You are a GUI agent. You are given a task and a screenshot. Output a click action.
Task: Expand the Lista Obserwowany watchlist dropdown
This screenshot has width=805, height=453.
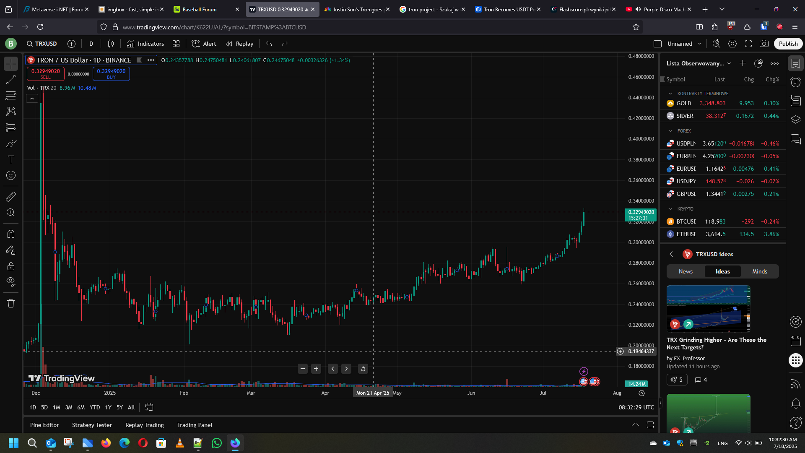pos(729,63)
